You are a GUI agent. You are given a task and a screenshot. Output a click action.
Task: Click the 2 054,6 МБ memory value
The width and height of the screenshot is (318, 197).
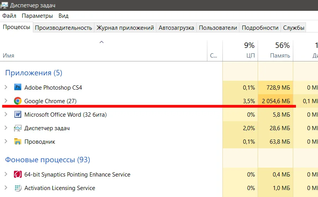(276, 101)
